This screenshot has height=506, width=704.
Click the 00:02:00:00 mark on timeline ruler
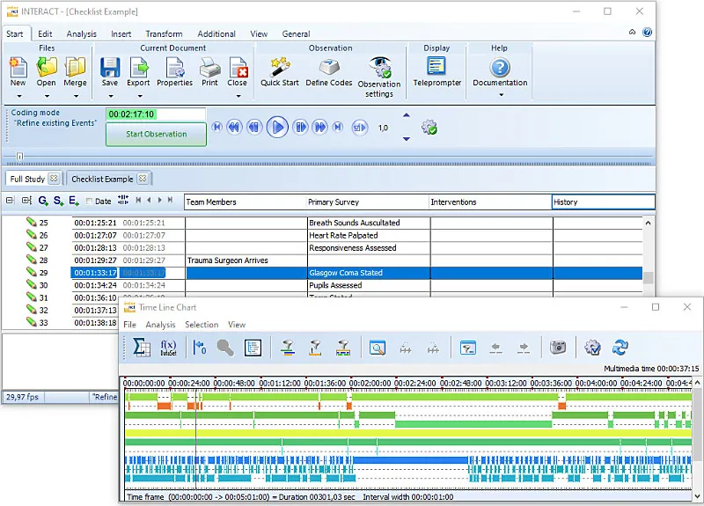tap(370, 384)
